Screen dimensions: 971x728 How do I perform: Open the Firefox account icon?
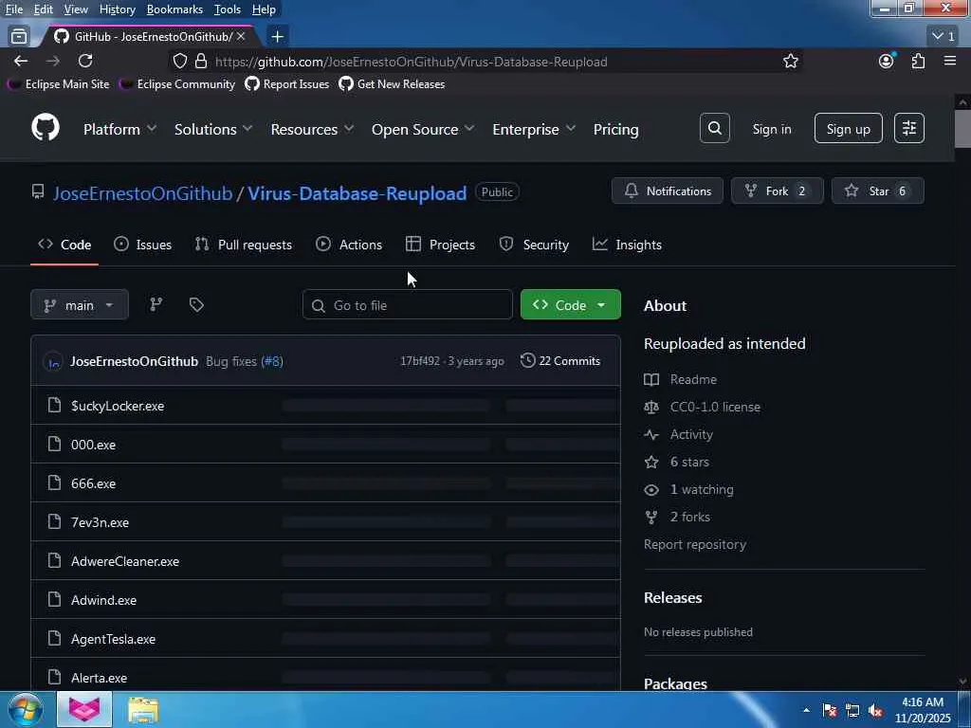887,61
